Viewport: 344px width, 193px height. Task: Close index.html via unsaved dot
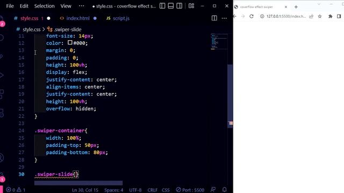coord(95,18)
